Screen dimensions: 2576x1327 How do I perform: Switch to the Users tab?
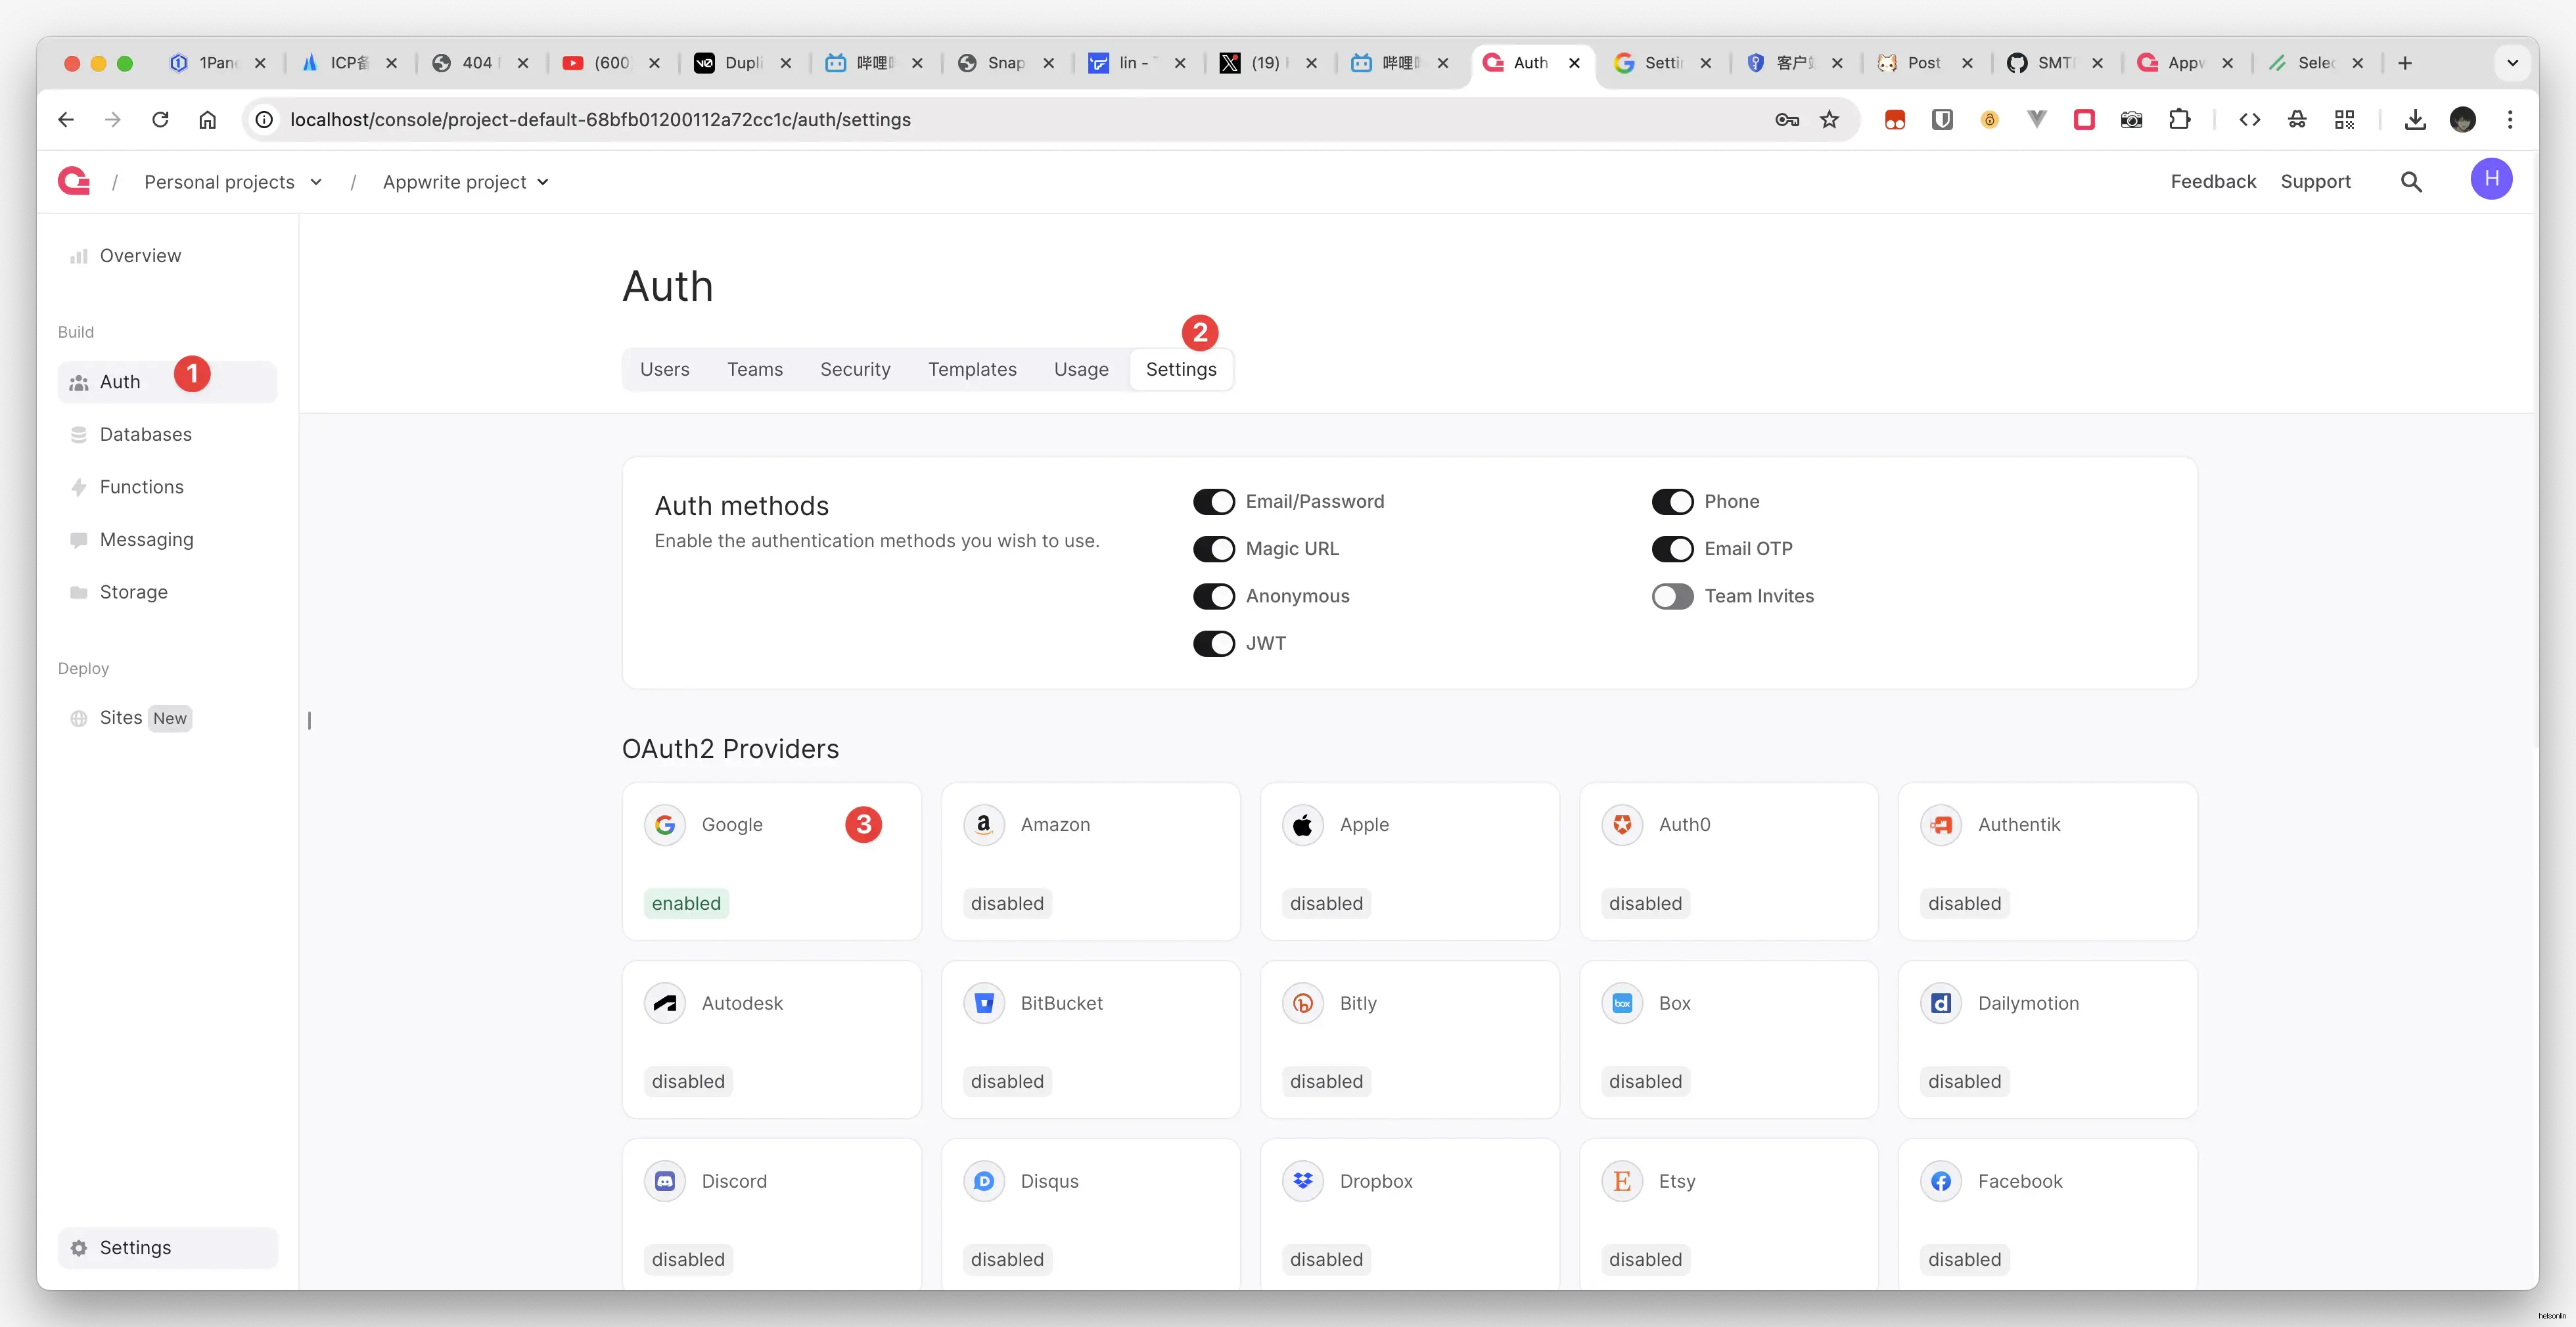coord(665,370)
